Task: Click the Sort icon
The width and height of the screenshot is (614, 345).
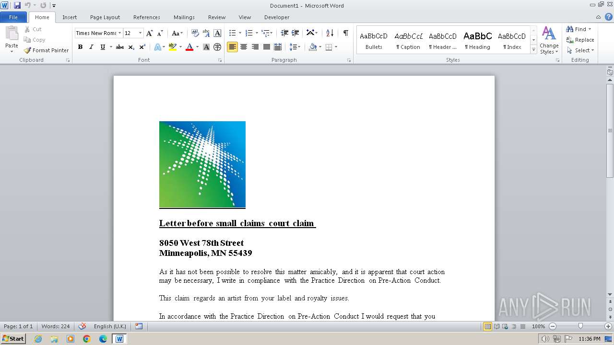Action: 330,33
